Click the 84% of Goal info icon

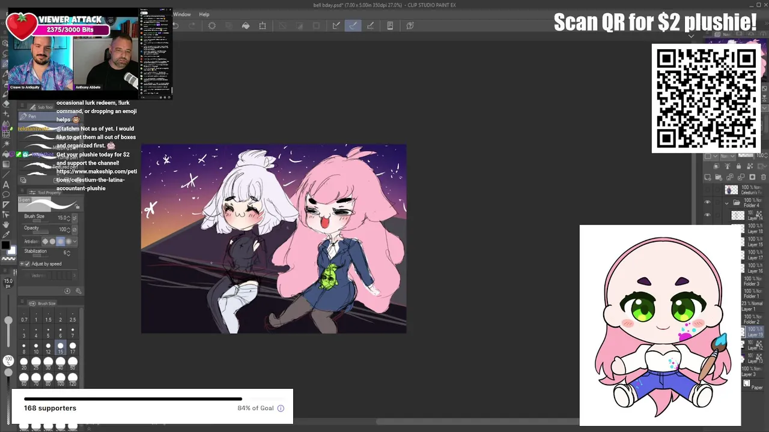[281, 408]
